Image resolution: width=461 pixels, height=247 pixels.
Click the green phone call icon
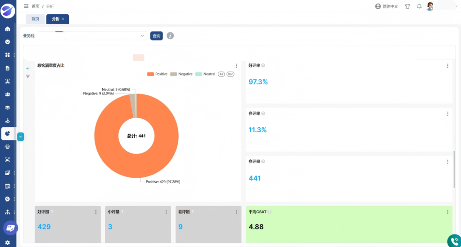[x=454, y=241]
